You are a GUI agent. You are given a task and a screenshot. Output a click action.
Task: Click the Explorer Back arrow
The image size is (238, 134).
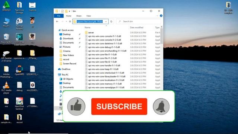[57, 22]
